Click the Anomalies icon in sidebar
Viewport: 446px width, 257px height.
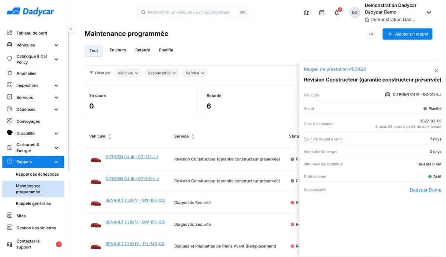click(x=10, y=73)
